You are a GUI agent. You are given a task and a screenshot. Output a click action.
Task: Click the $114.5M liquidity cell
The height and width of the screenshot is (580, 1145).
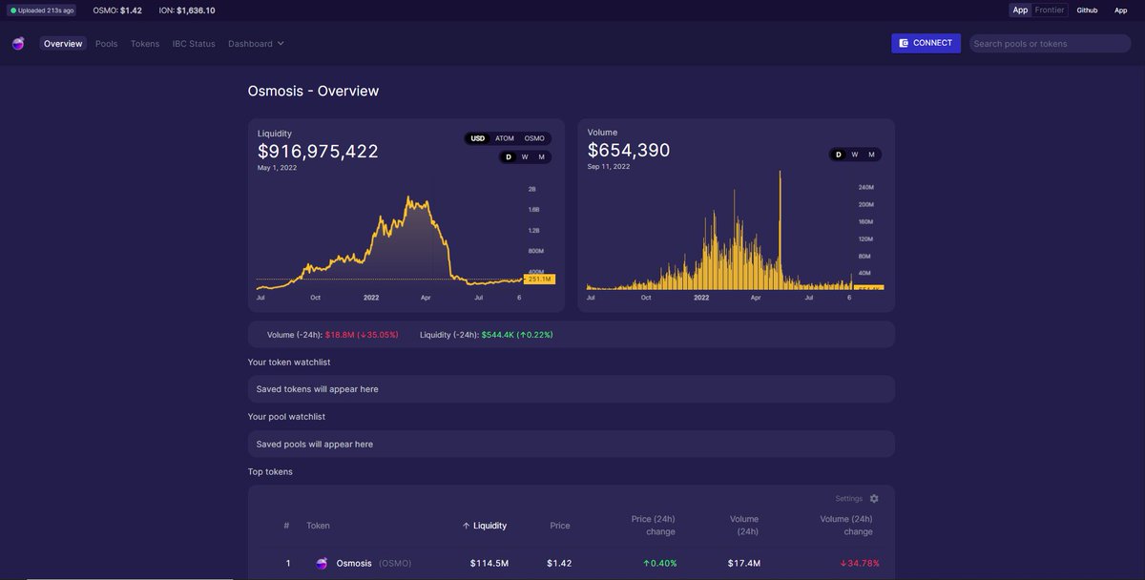pyautogui.click(x=489, y=564)
